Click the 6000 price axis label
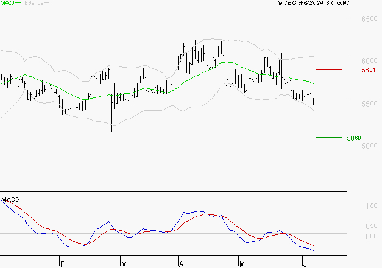The height and width of the screenshot is (268, 382). (369, 61)
